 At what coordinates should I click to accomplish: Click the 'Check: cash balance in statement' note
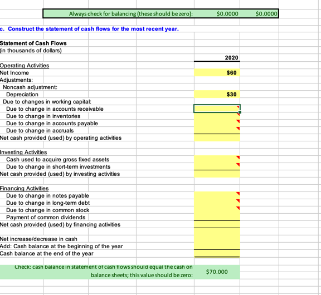point(104,271)
